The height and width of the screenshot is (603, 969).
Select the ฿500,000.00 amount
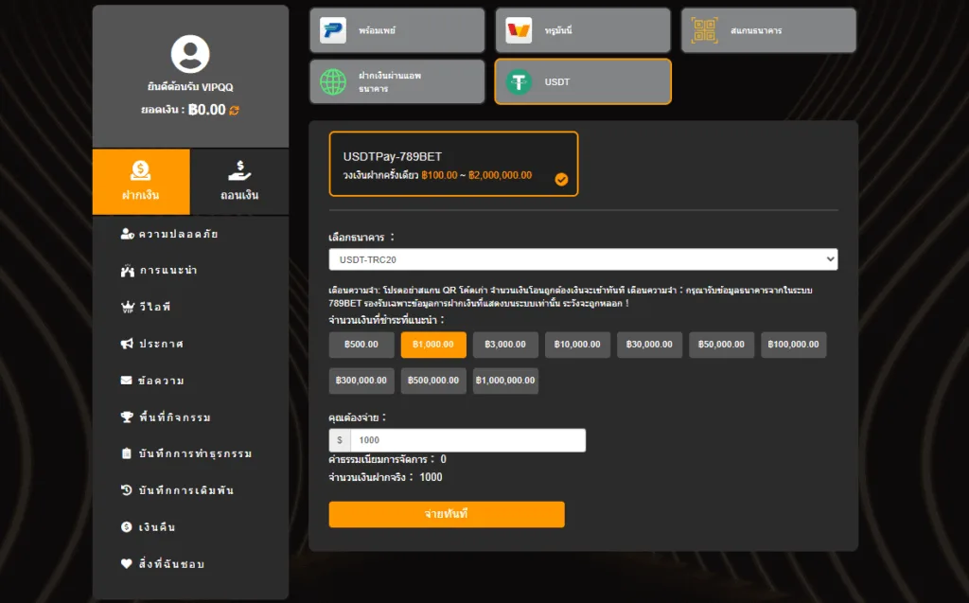[433, 381]
